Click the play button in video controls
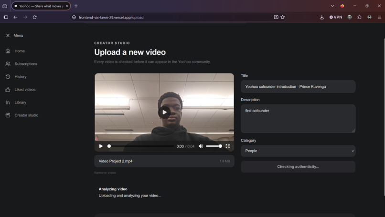The image size is (385, 217). (x=101, y=146)
